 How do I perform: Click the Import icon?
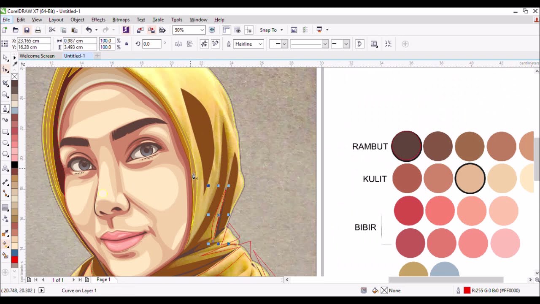click(140, 30)
